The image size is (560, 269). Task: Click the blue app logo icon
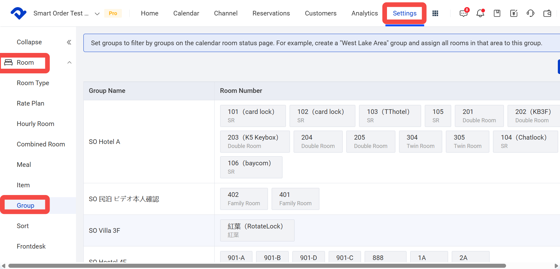coord(19,13)
